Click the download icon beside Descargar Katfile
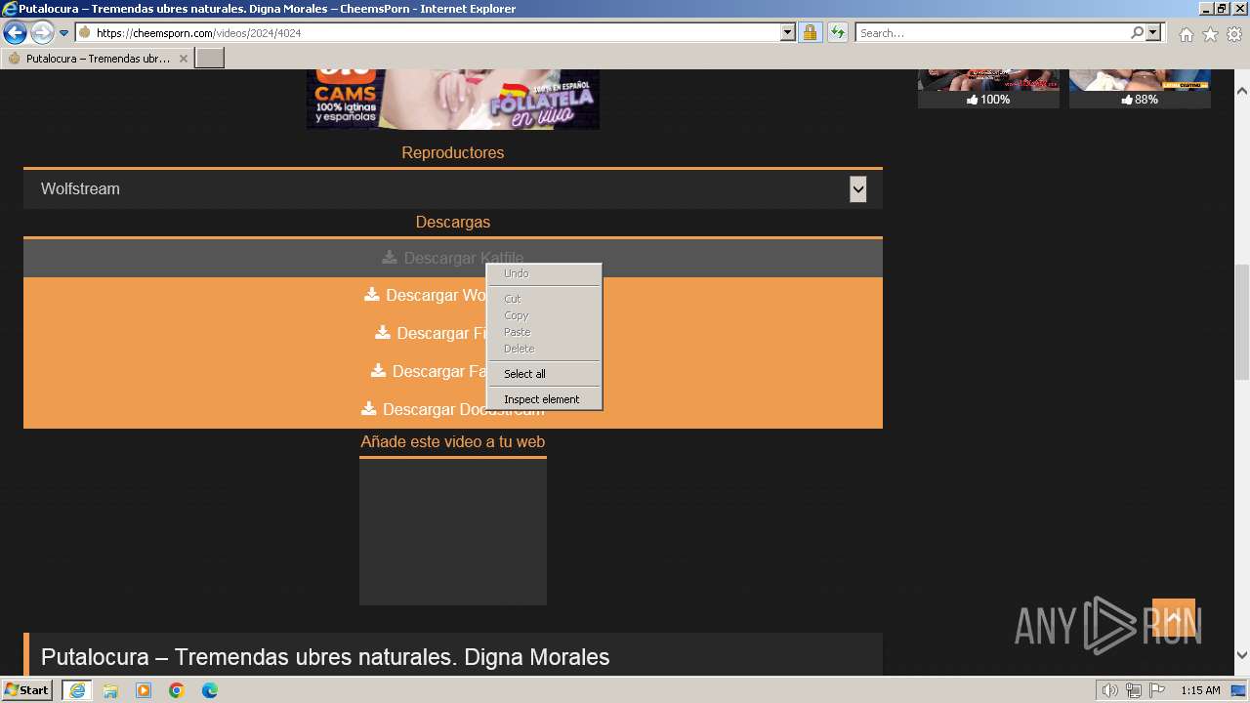 point(390,257)
